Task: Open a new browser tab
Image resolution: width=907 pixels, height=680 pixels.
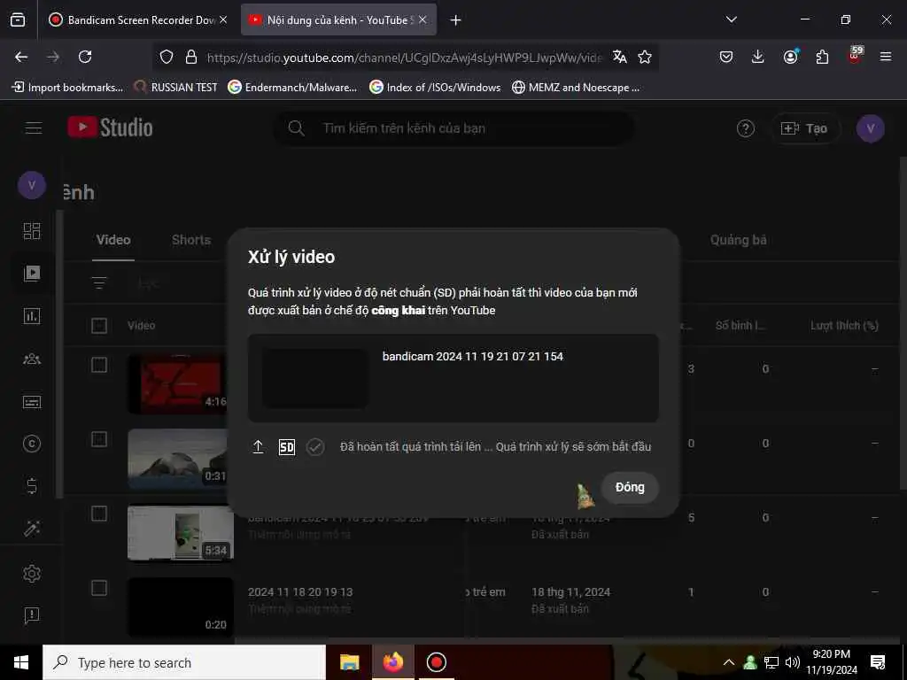Action: (456, 20)
